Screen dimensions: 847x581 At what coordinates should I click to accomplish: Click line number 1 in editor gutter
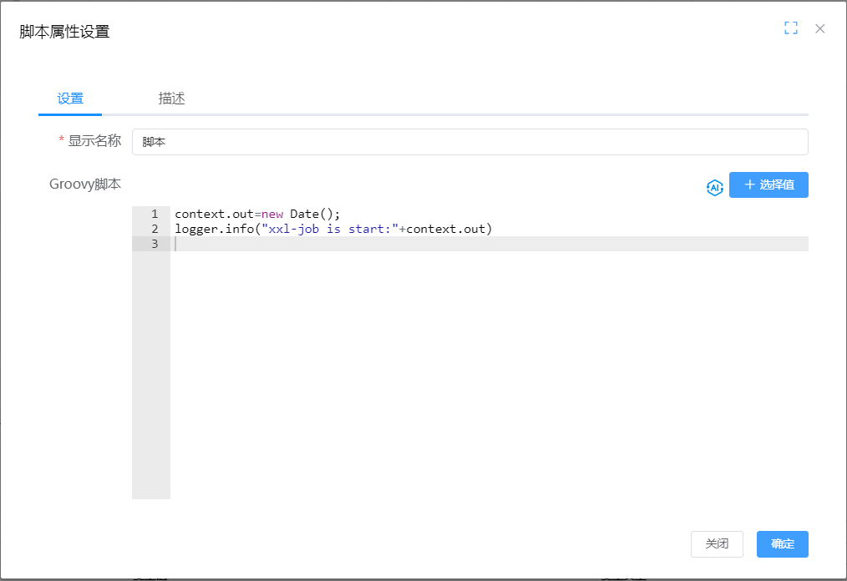[x=154, y=215]
